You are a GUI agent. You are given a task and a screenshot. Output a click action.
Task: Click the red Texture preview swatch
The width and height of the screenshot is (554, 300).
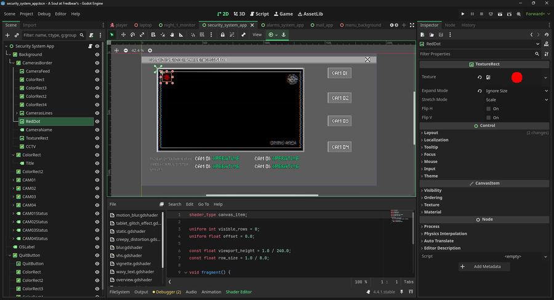pyautogui.click(x=517, y=77)
